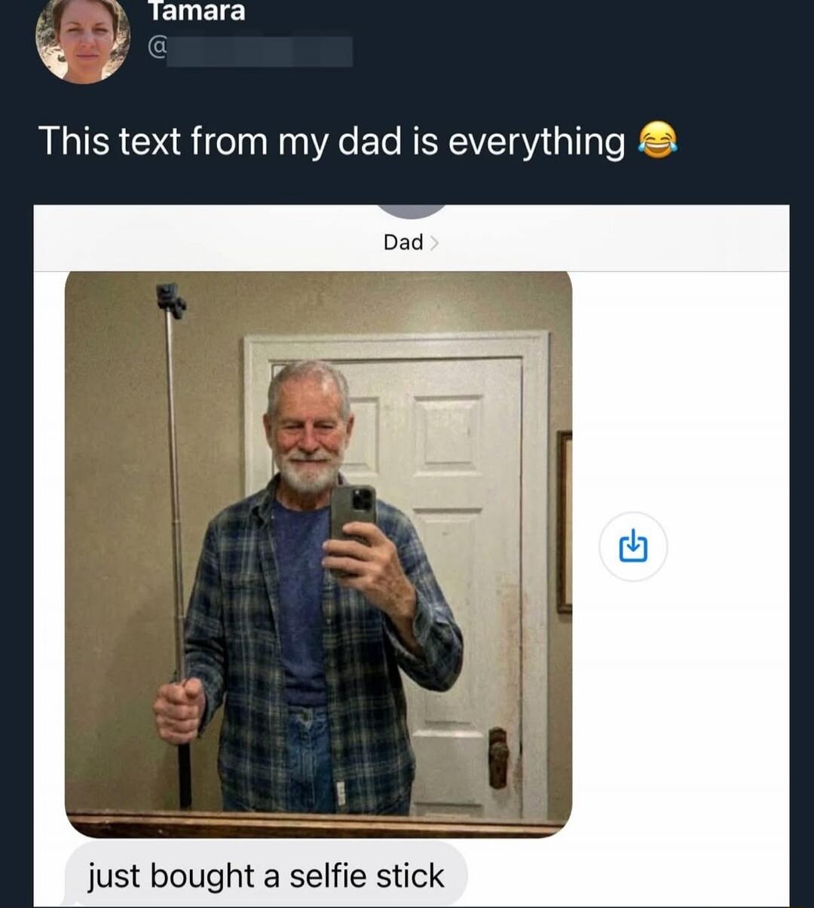The image size is (814, 908).
Task: Click the picture frame at photo's right edge
Action: (565, 520)
